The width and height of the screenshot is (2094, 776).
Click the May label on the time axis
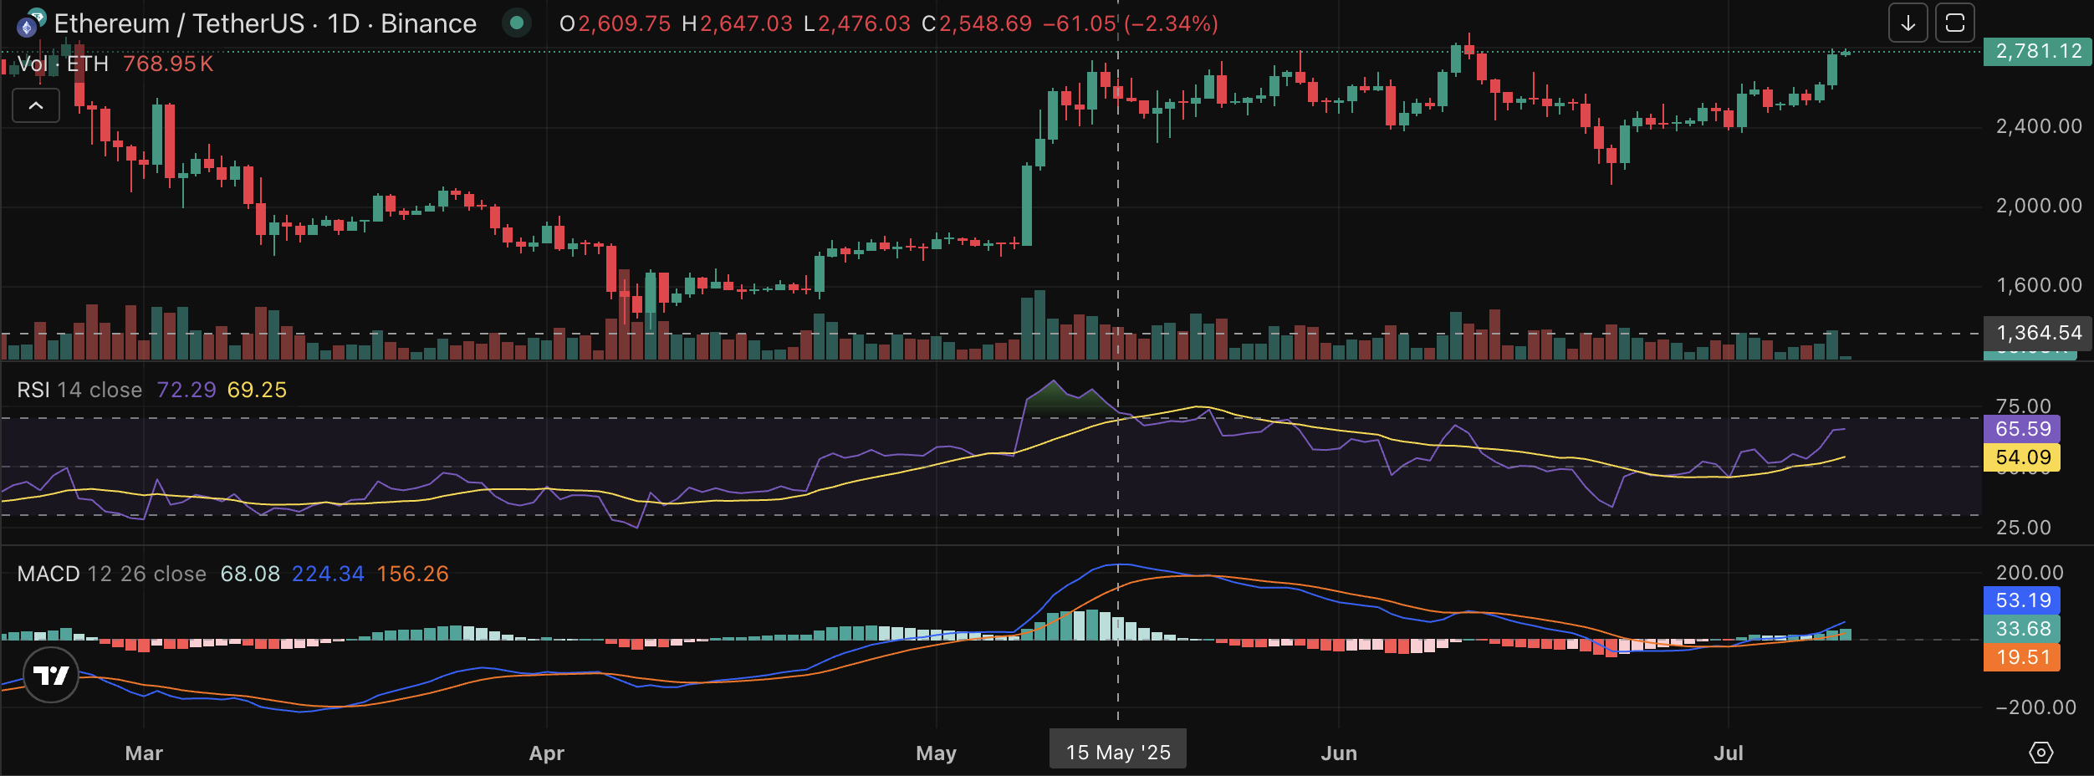coord(936,753)
